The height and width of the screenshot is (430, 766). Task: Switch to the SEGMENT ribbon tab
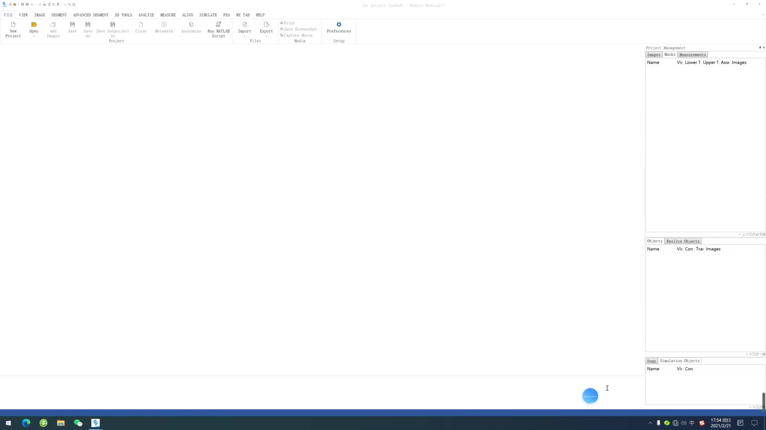pos(59,15)
